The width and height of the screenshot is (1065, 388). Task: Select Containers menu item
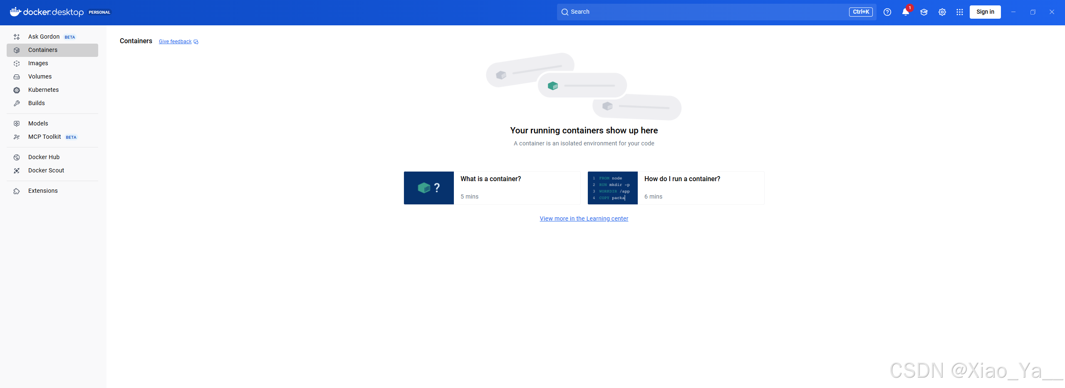tap(52, 50)
